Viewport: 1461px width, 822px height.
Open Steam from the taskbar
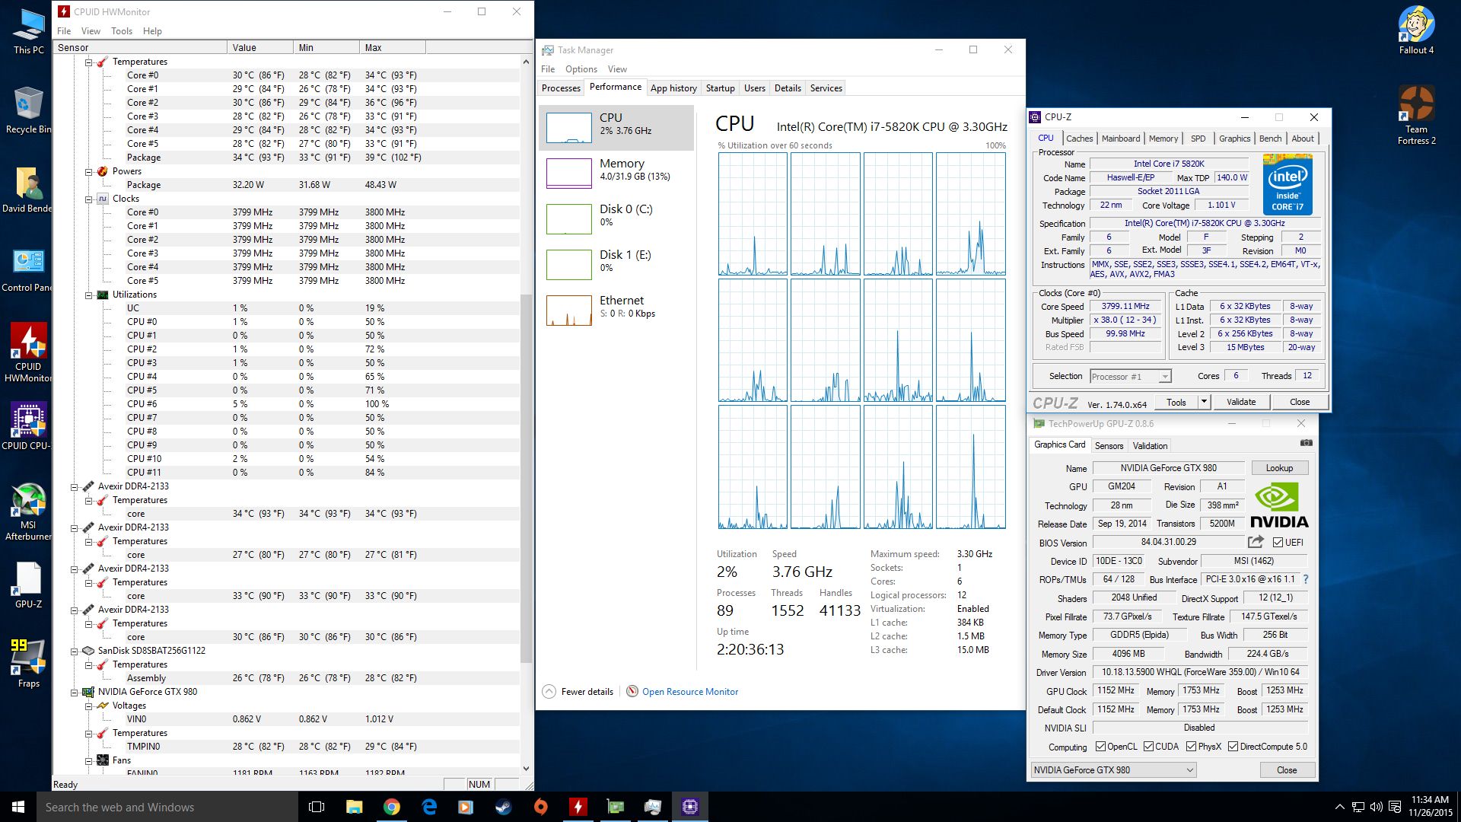pyautogui.click(x=503, y=807)
